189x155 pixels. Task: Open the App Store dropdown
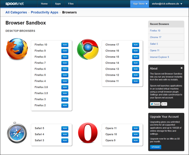click(140, 4)
